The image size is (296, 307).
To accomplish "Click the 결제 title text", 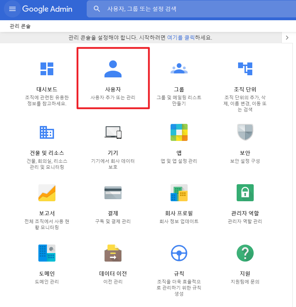I will tap(113, 213).
